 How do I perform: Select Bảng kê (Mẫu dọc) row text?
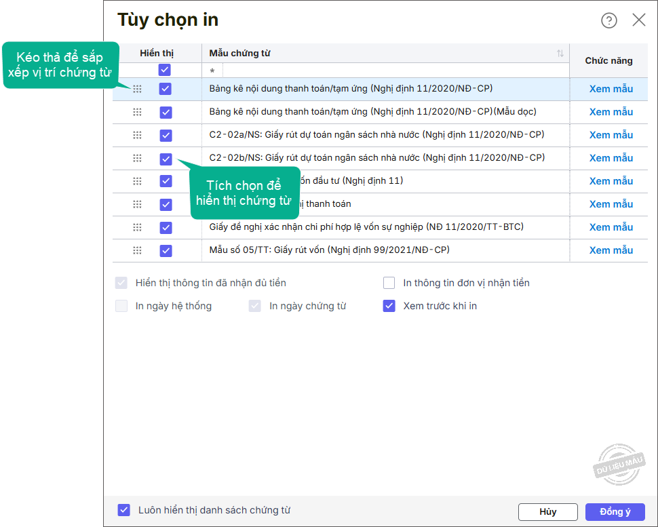pyautogui.click(x=372, y=112)
